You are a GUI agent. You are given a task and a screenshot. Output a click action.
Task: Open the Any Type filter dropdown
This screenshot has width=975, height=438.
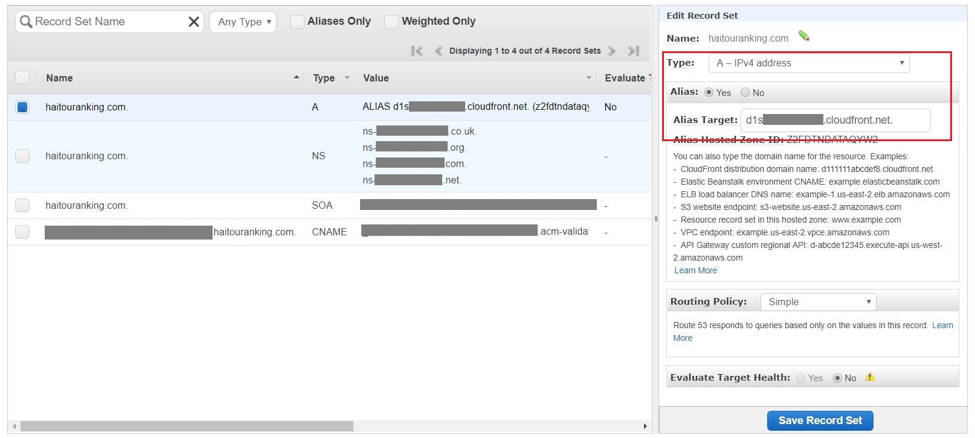point(243,22)
